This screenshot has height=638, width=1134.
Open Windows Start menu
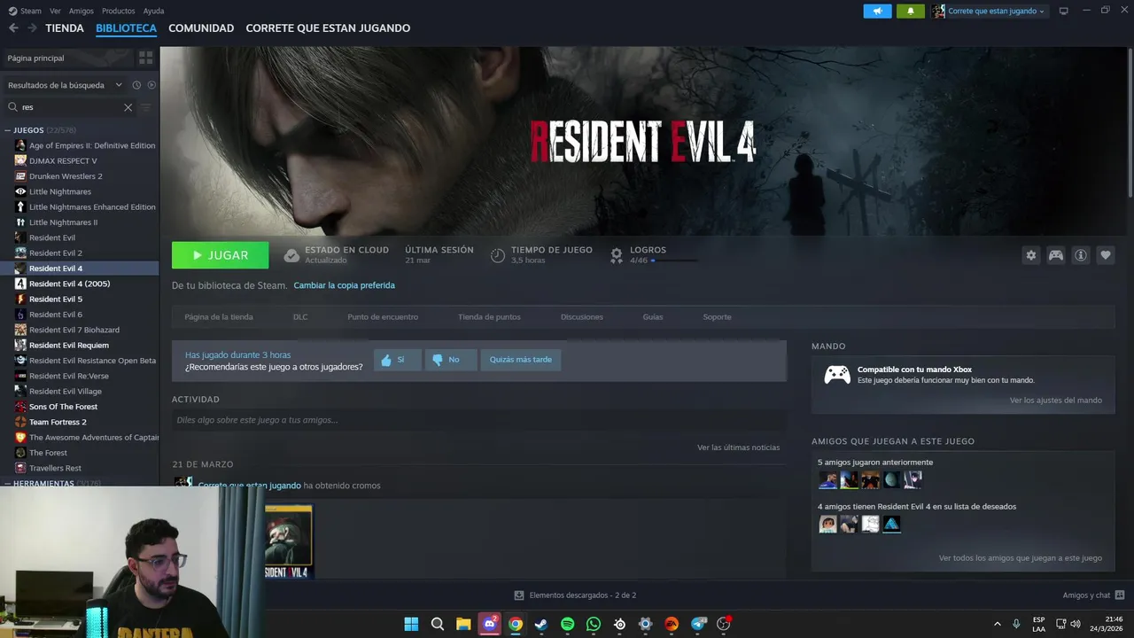(x=411, y=624)
